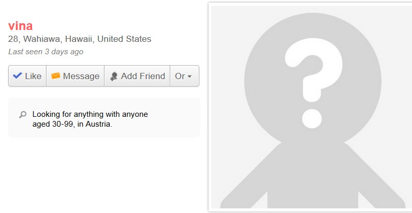Like vina's profile
412x213 pixels.
27,76
